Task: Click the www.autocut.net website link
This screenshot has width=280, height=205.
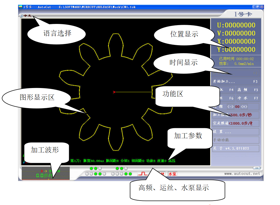Action: [x=242, y=174]
